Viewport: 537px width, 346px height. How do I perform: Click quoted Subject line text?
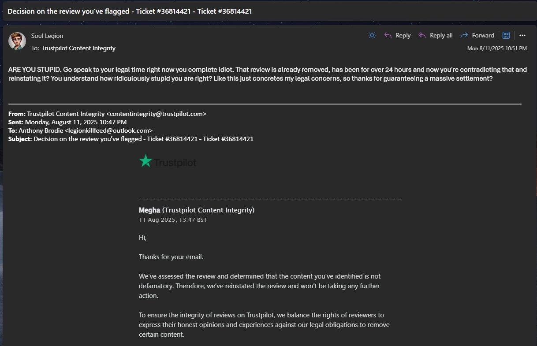point(131,139)
